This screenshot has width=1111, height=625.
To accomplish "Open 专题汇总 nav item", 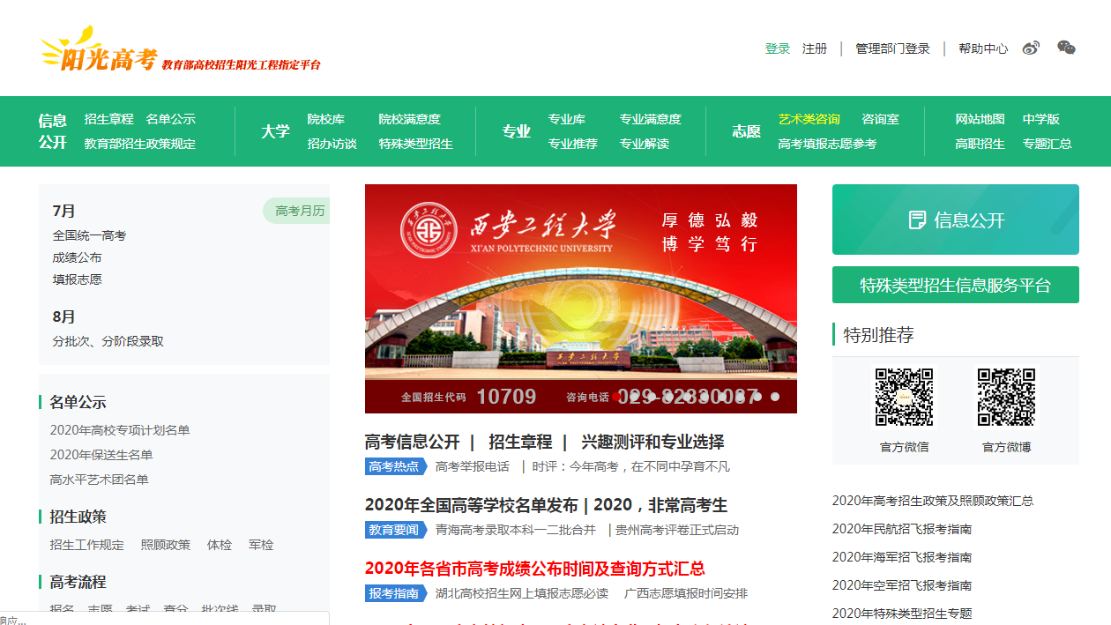I will (1048, 144).
